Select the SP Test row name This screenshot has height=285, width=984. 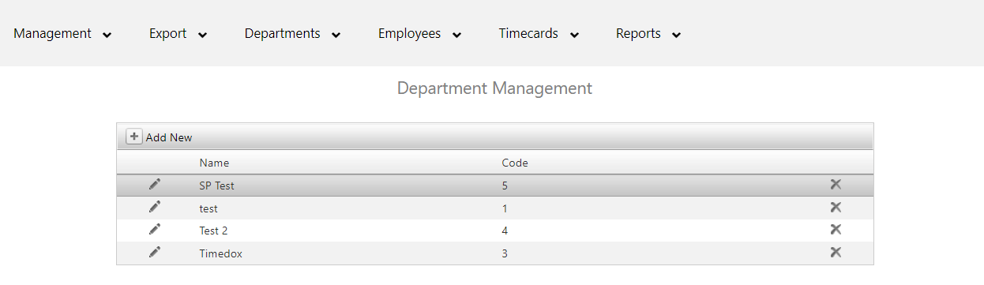(216, 186)
